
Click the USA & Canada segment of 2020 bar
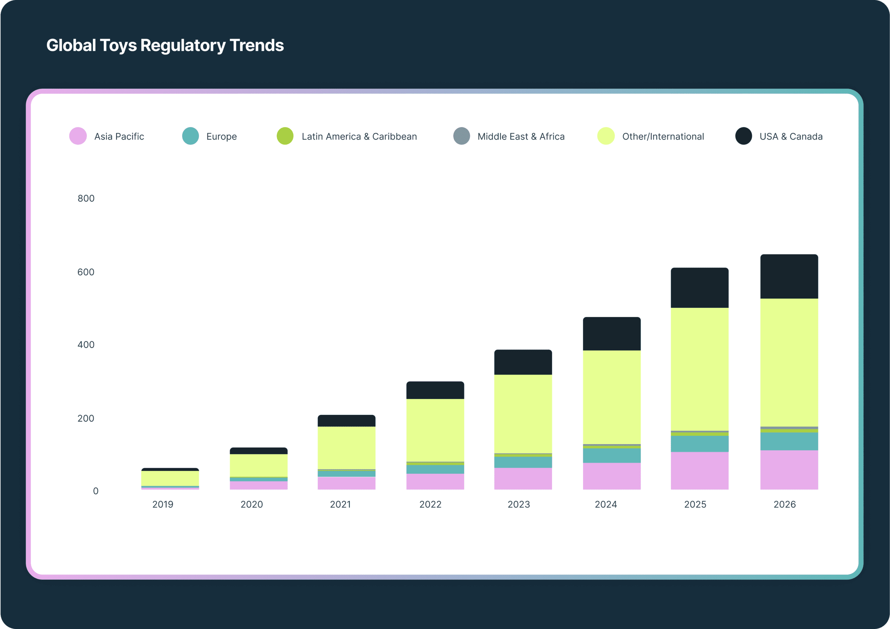(x=259, y=451)
